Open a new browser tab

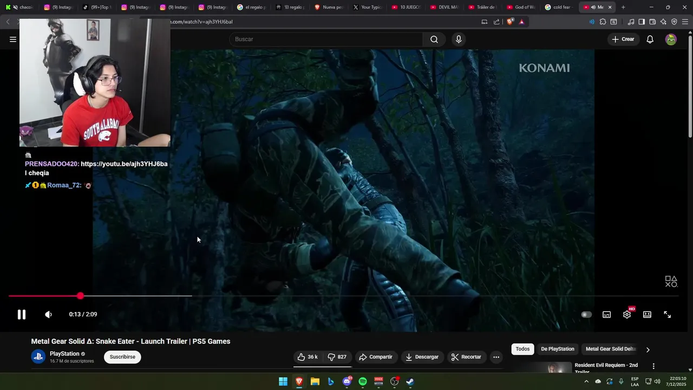(x=623, y=7)
